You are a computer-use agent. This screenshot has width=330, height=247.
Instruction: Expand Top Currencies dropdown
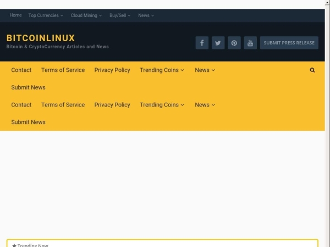click(46, 15)
